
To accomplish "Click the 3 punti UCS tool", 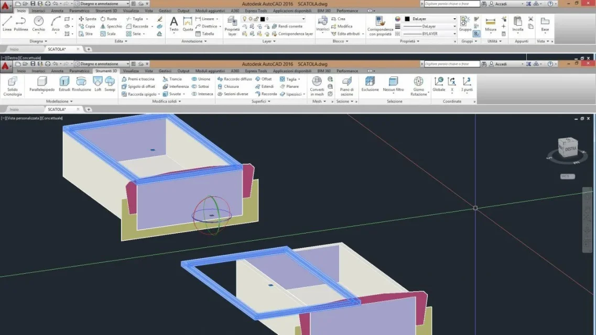I will point(467,84).
